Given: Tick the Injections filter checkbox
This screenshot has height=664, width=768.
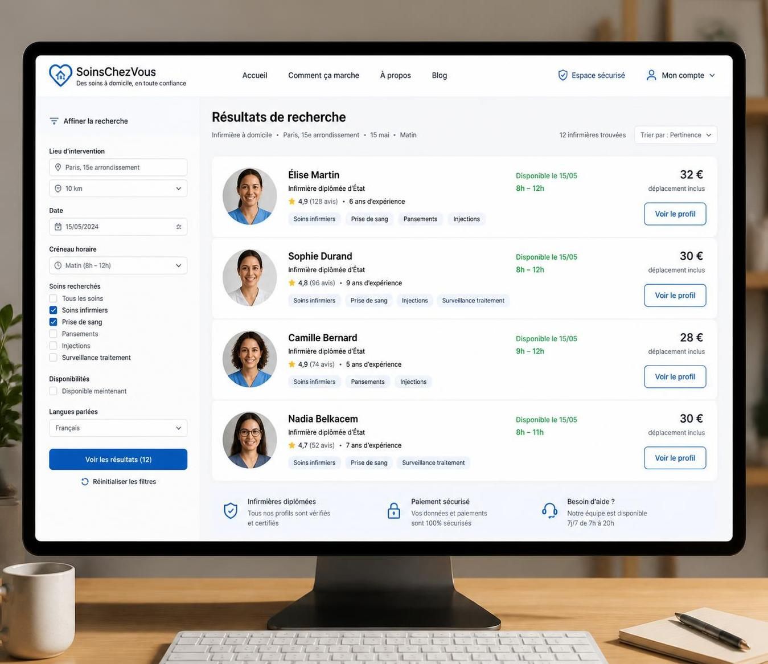Looking at the screenshot, I should click(x=53, y=346).
